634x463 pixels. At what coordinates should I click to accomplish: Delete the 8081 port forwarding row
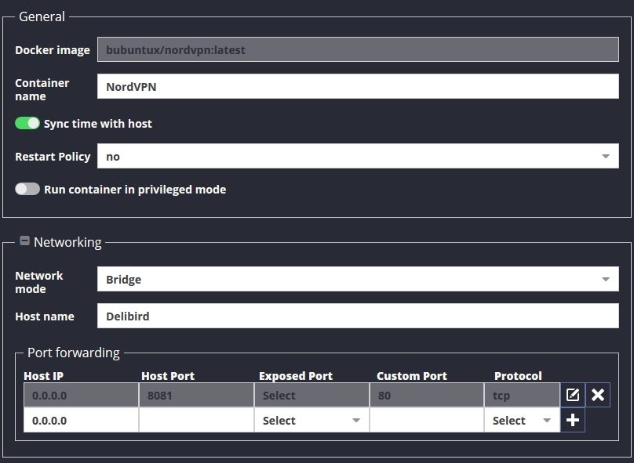(598, 395)
